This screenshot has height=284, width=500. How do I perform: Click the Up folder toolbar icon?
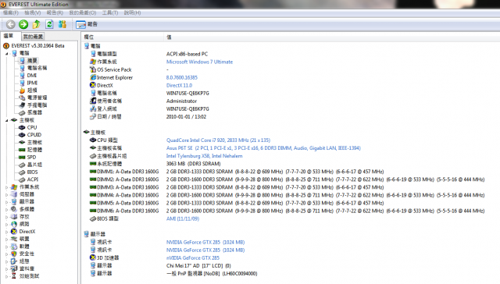pyautogui.click(x=37, y=24)
